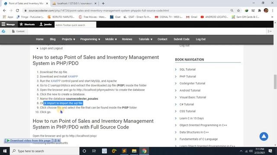Open the Blog menu item
Viewport: 277px width, 155px height.
click(x=53, y=39)
